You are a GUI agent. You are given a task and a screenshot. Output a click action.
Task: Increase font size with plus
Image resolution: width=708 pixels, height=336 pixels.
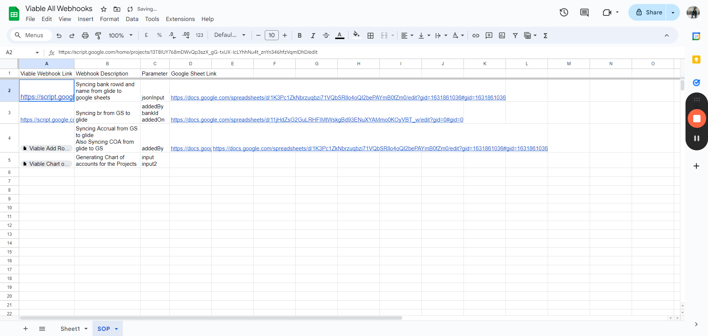(x=285, y=35)
